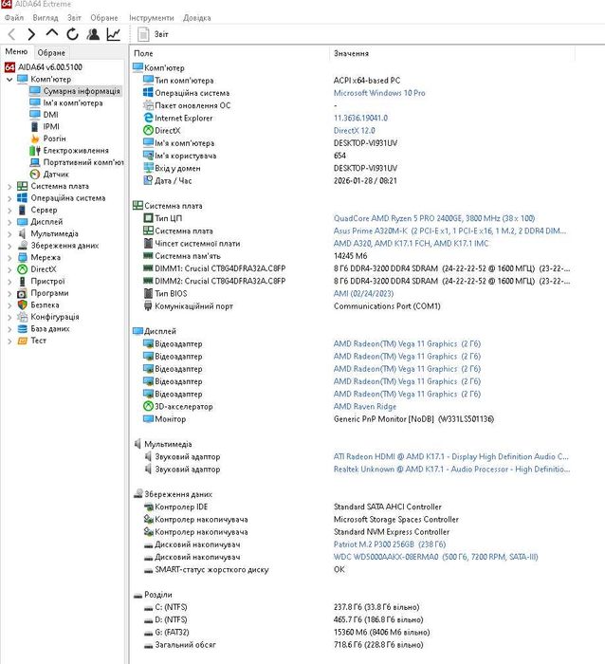
Task: Open the Звіт menu in menu bar
Action: [74, 18]
